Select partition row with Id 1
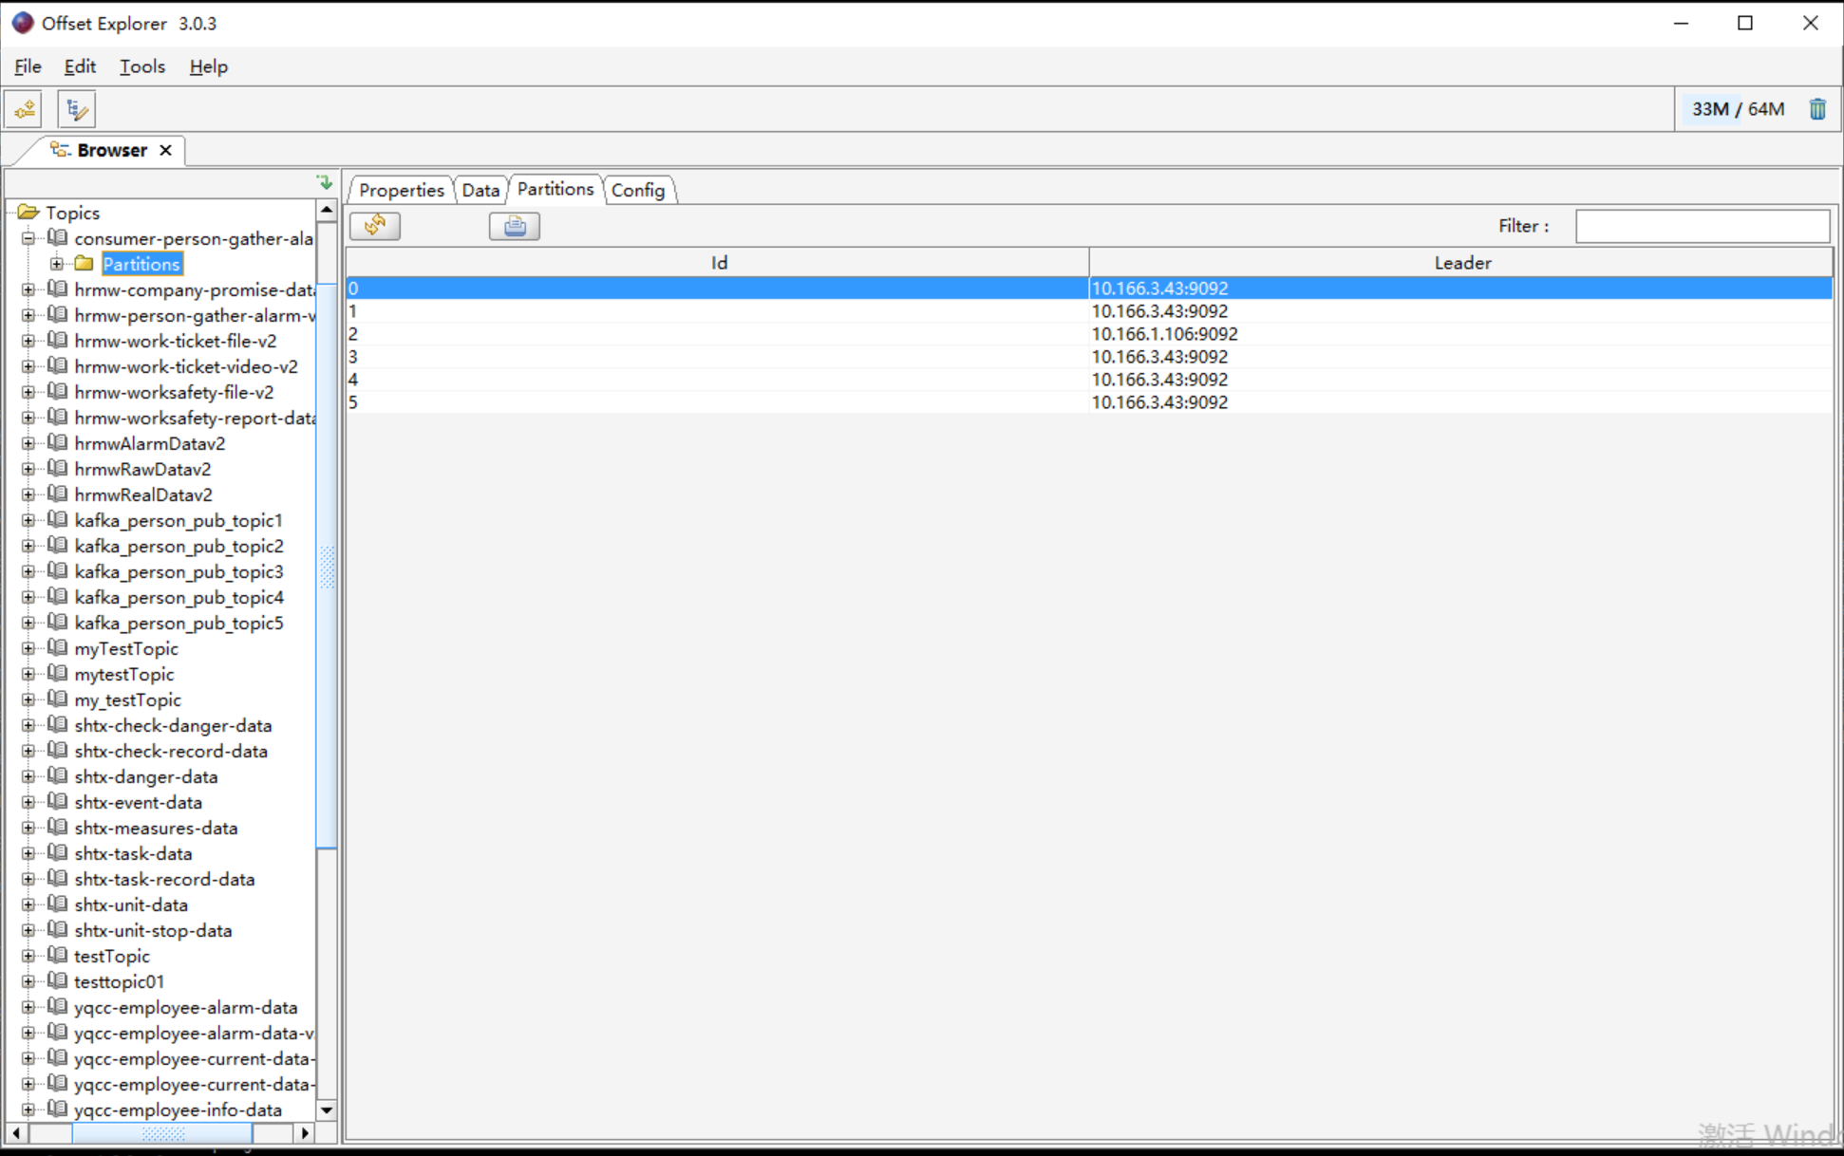The width and height of the screenshot is (1844, 1156). point(1089,311)
